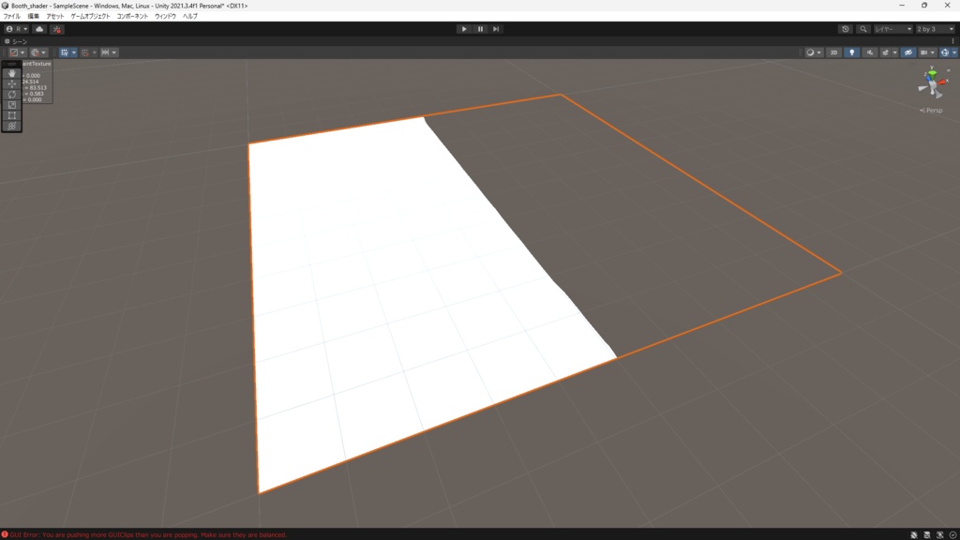Select the Rotate tool
This screenshot has width=960, height=540.
[x=11, y=95]
